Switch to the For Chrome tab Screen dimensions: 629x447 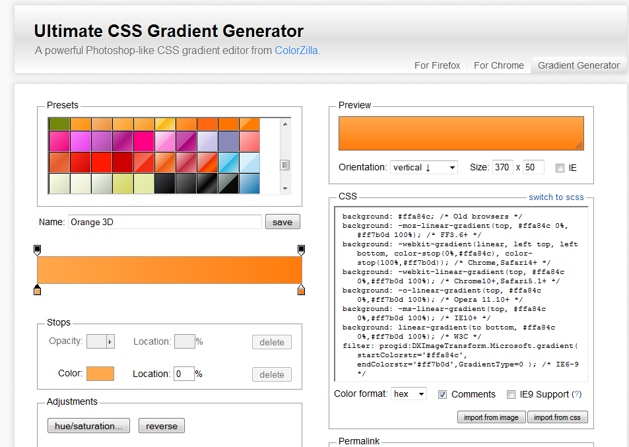(x=498, y=65)
